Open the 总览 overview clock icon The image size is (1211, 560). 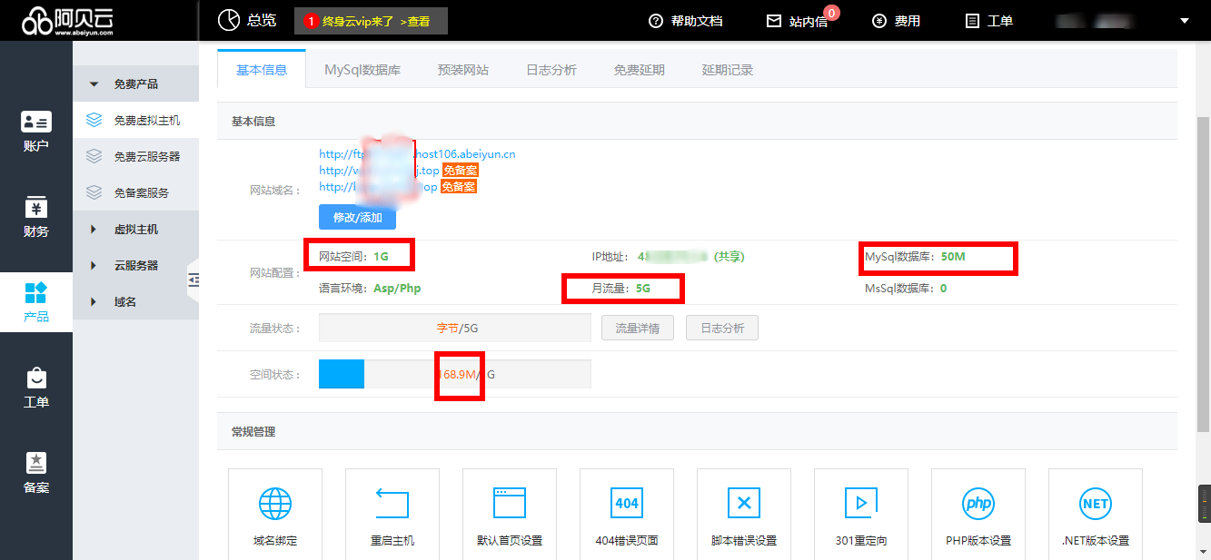229,20
